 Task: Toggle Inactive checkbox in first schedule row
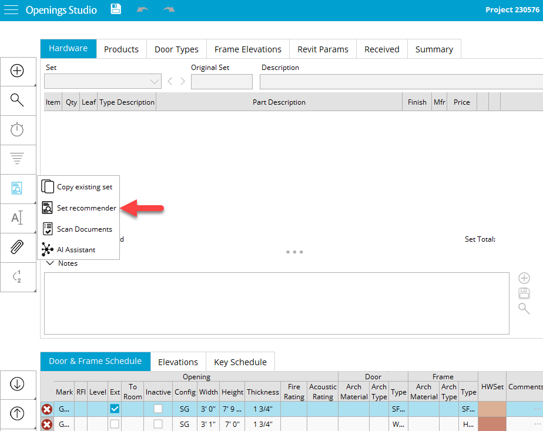pos(158,409)
